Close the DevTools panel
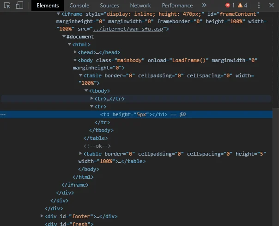 pyautogui.click(x=271, y=5)
